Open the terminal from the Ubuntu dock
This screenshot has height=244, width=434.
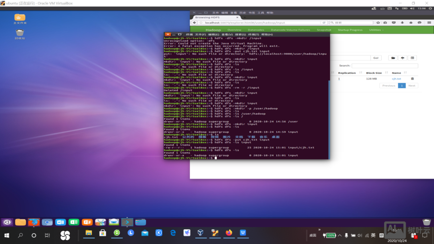(127, 222)
